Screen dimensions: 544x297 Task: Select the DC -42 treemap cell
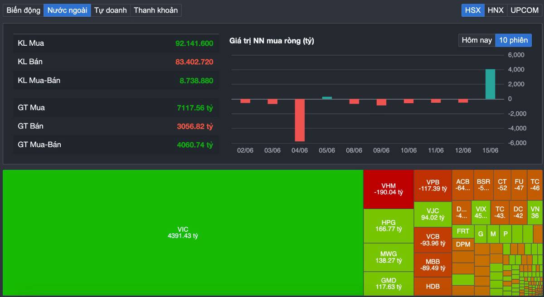coord(518,212)
